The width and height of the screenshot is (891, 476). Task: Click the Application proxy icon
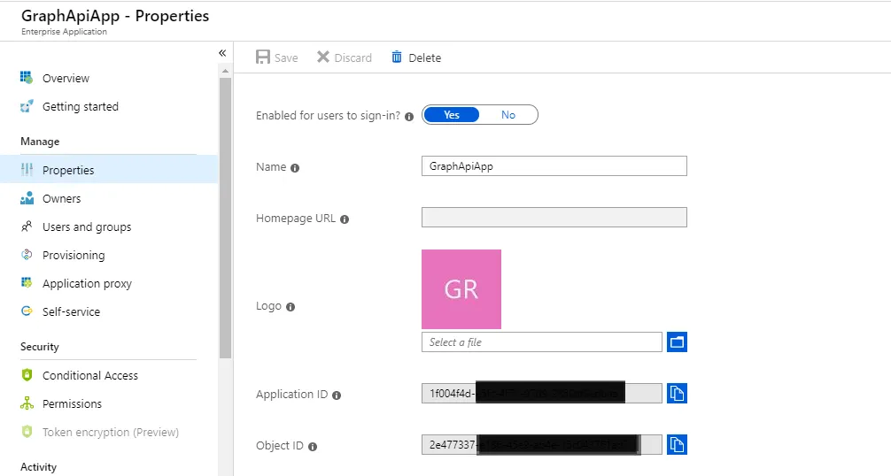27,282
